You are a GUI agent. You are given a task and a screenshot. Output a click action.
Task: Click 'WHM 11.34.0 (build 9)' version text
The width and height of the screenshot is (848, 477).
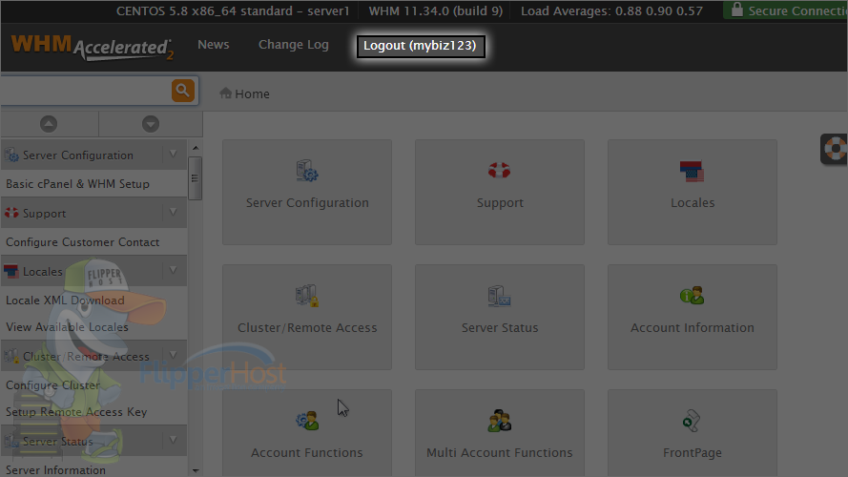(x=436, y=10)
